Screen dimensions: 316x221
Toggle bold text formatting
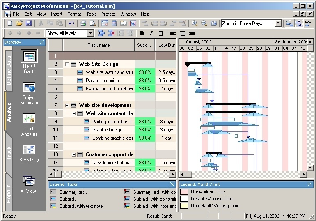(x=142, y=33)
